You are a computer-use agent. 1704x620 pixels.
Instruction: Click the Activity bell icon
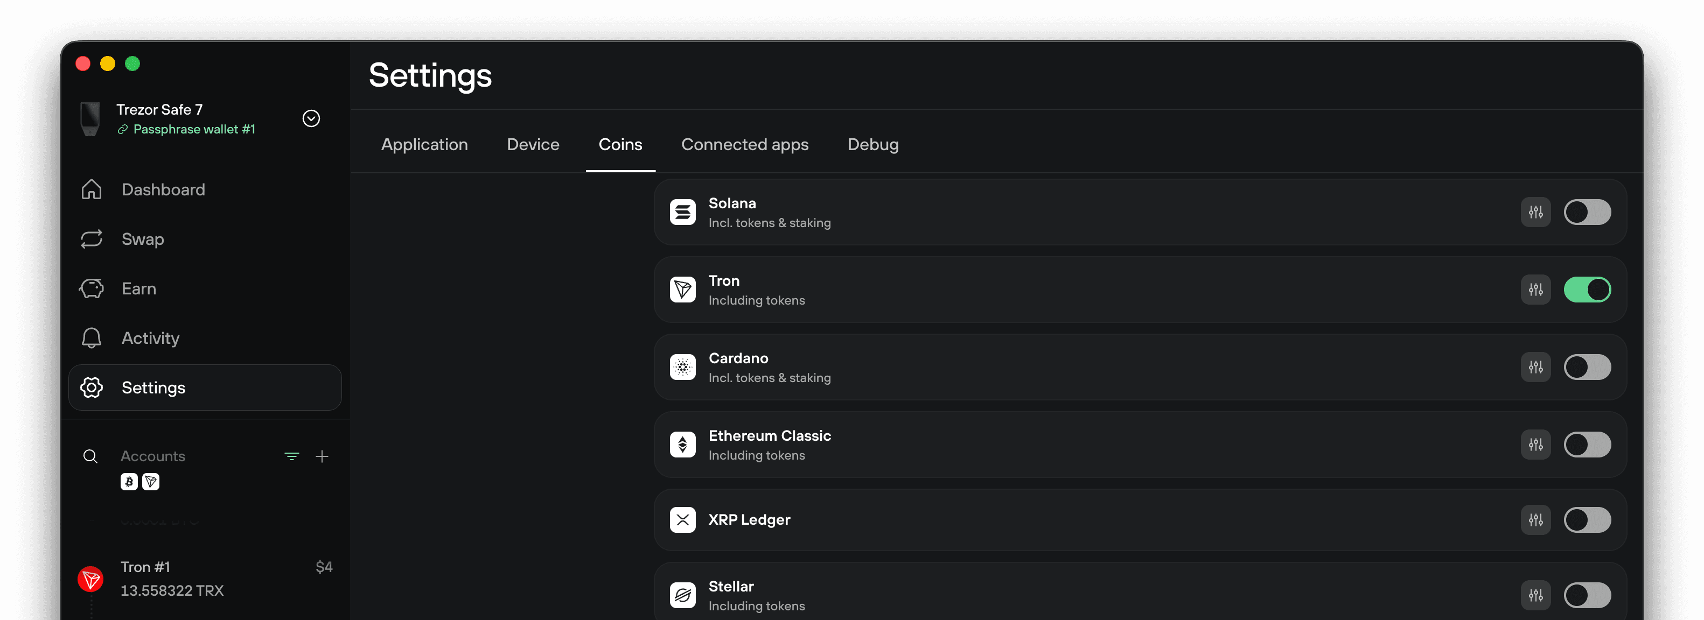tap(92, 338)
